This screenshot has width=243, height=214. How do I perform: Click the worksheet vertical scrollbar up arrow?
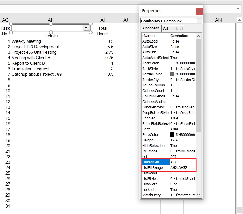click(x=239, y=20)
